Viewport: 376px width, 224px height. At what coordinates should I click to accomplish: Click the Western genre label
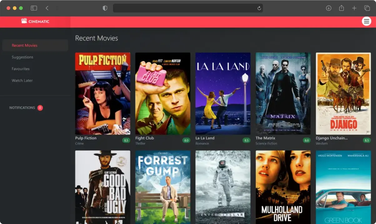click(x=322, y=144)
